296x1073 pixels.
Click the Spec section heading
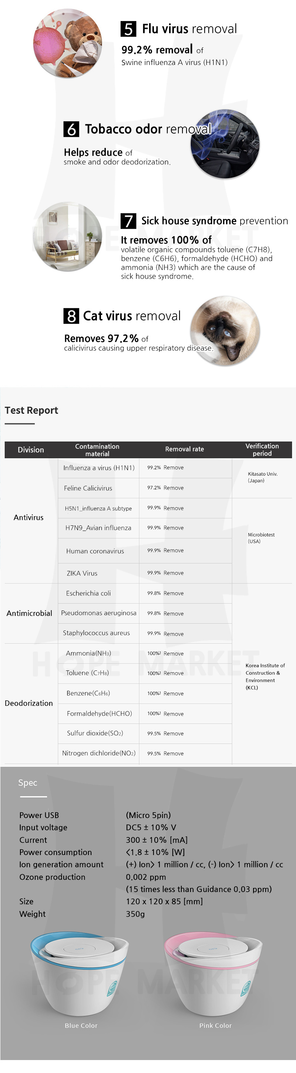(x=28, y=783)
